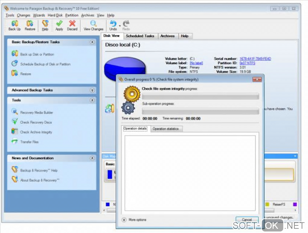Open the Help menu in menu bar
This screenshot has height=233, width=308.
point(111,15)
